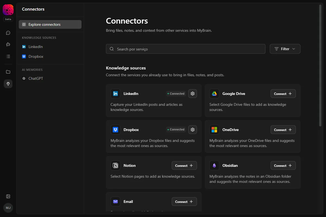Click the Email card envelope icon
The image size is (326, 217).
tap(115, 202)
